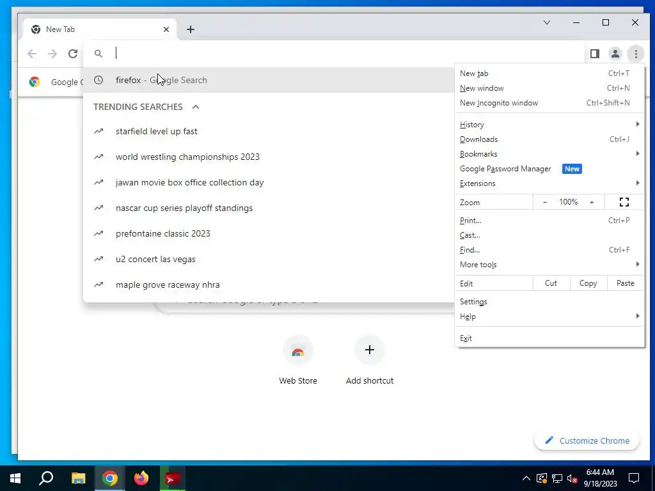Viewport: 655px width, 491px height.
Task: Select world wrestling championships 2023 suggestion
Action: pyautogui.click(x=269, y=157)
